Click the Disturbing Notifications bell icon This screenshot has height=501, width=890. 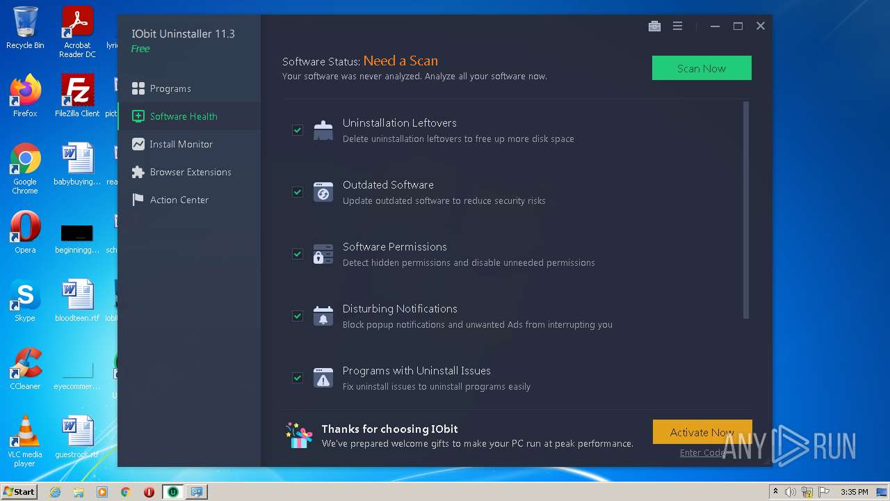[x=323, y=316]
